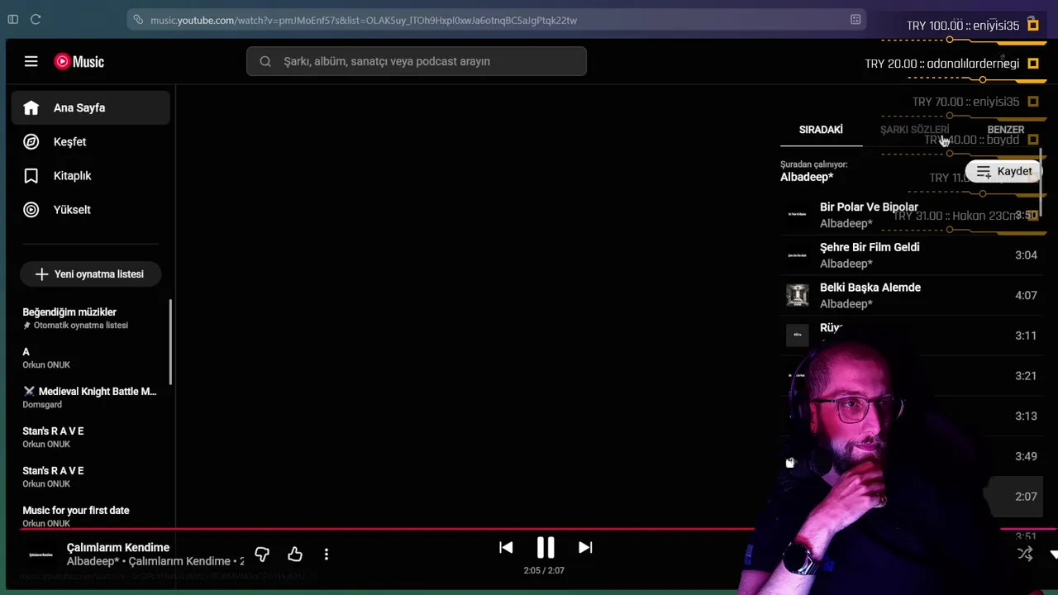Viewport: 1058px width, 595px height.
Task: Click the Ana Sayfa home icon
Action: [x=31, y=107]
